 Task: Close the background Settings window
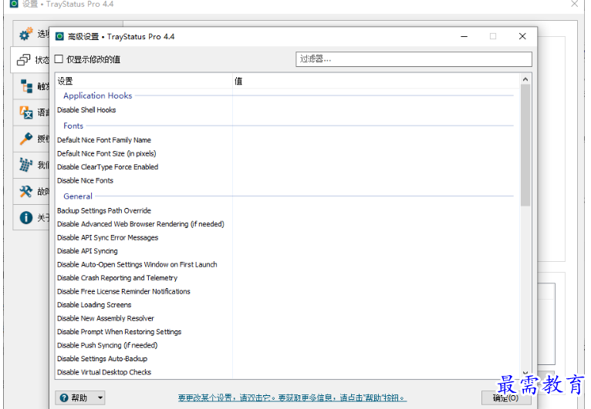tap(575, 4)
